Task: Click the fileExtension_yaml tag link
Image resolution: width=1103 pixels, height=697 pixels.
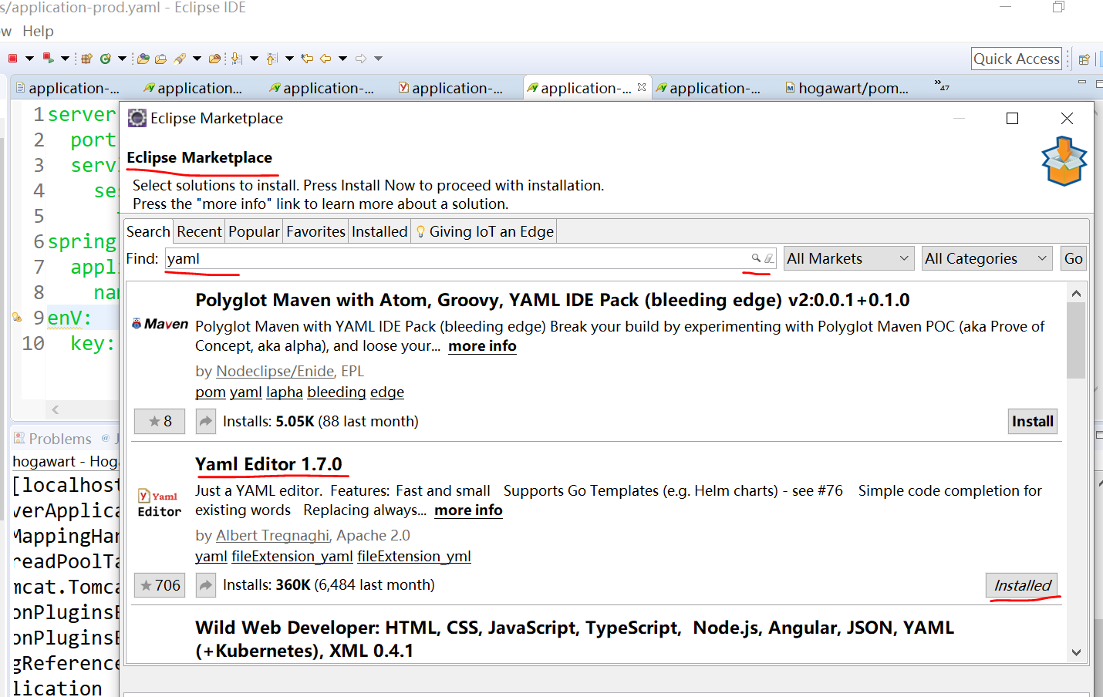Action: click(292, 556)
